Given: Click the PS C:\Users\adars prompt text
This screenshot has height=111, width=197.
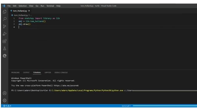Looking at the screenshot, I should click(30, 90).
